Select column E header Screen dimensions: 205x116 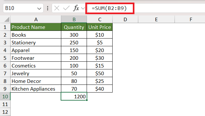point(156,19)
